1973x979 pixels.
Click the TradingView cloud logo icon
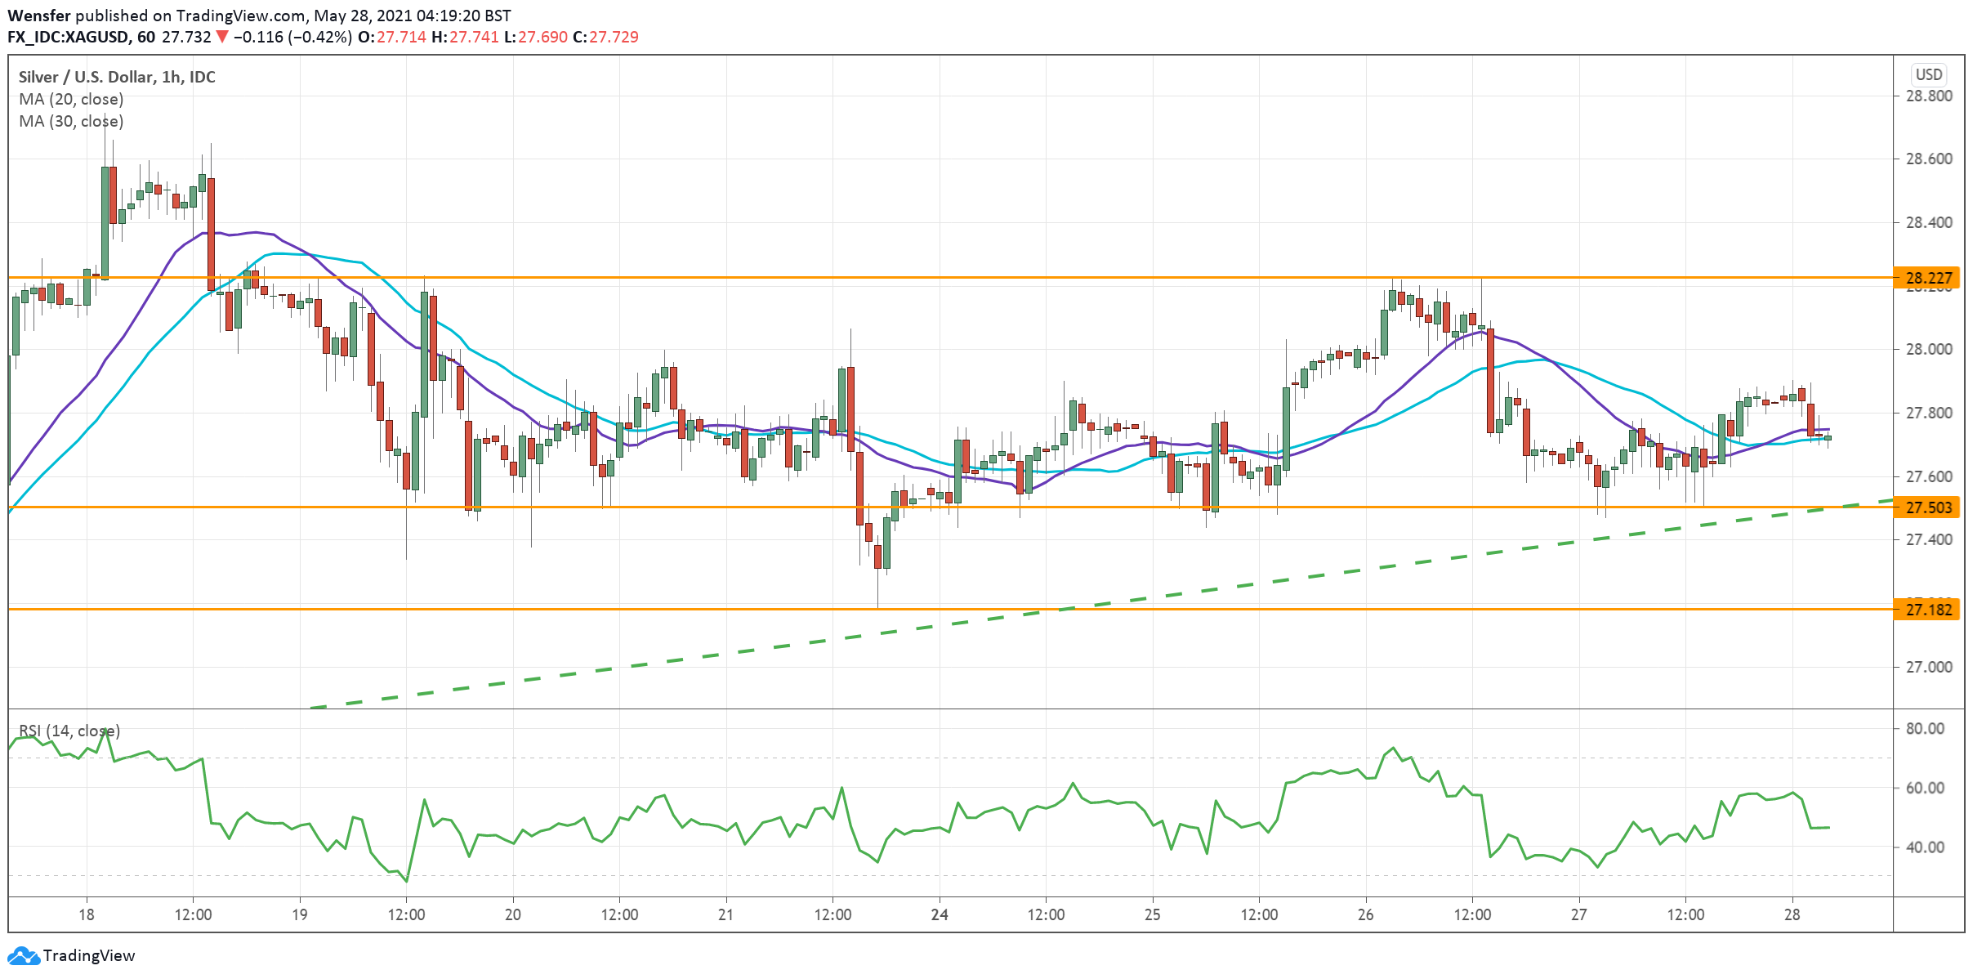[x=22, y=955]
